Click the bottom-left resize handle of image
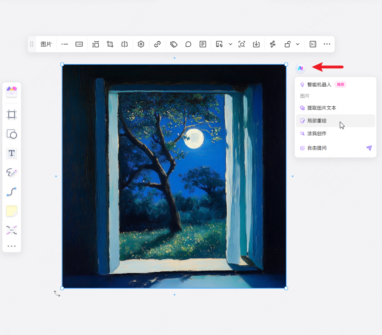The width and height of the screenshot is (382, 335). [x=62, y=288]
